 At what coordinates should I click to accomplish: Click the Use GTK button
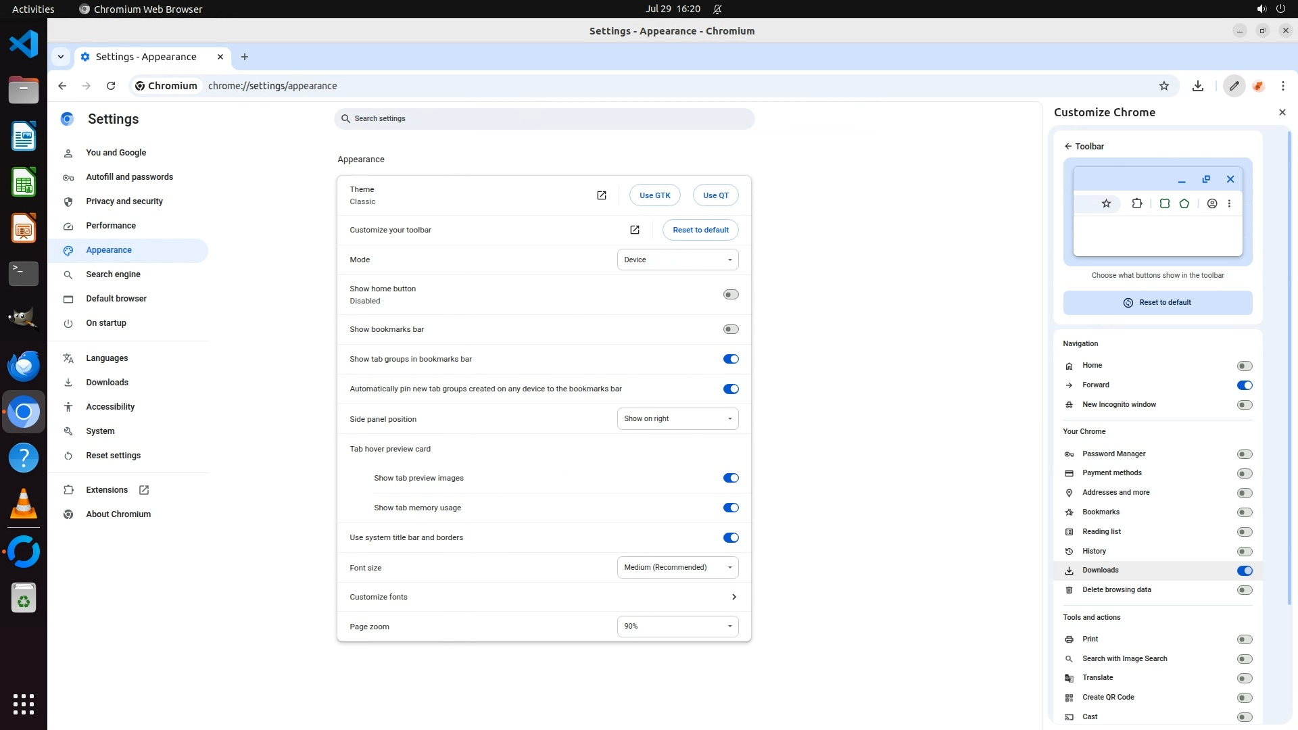(654, 195)
